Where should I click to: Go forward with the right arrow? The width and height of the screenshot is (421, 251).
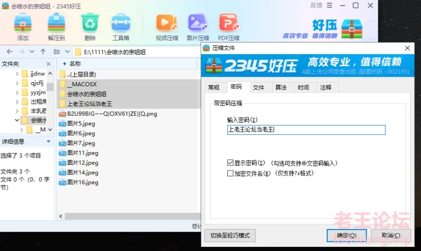[x=22, y=52]
